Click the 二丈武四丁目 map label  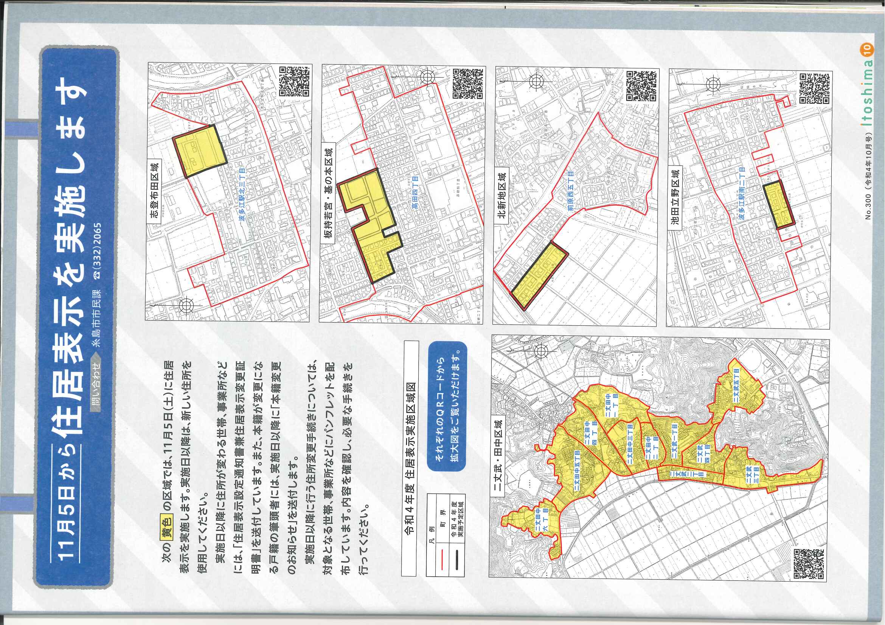click(703, 455)
